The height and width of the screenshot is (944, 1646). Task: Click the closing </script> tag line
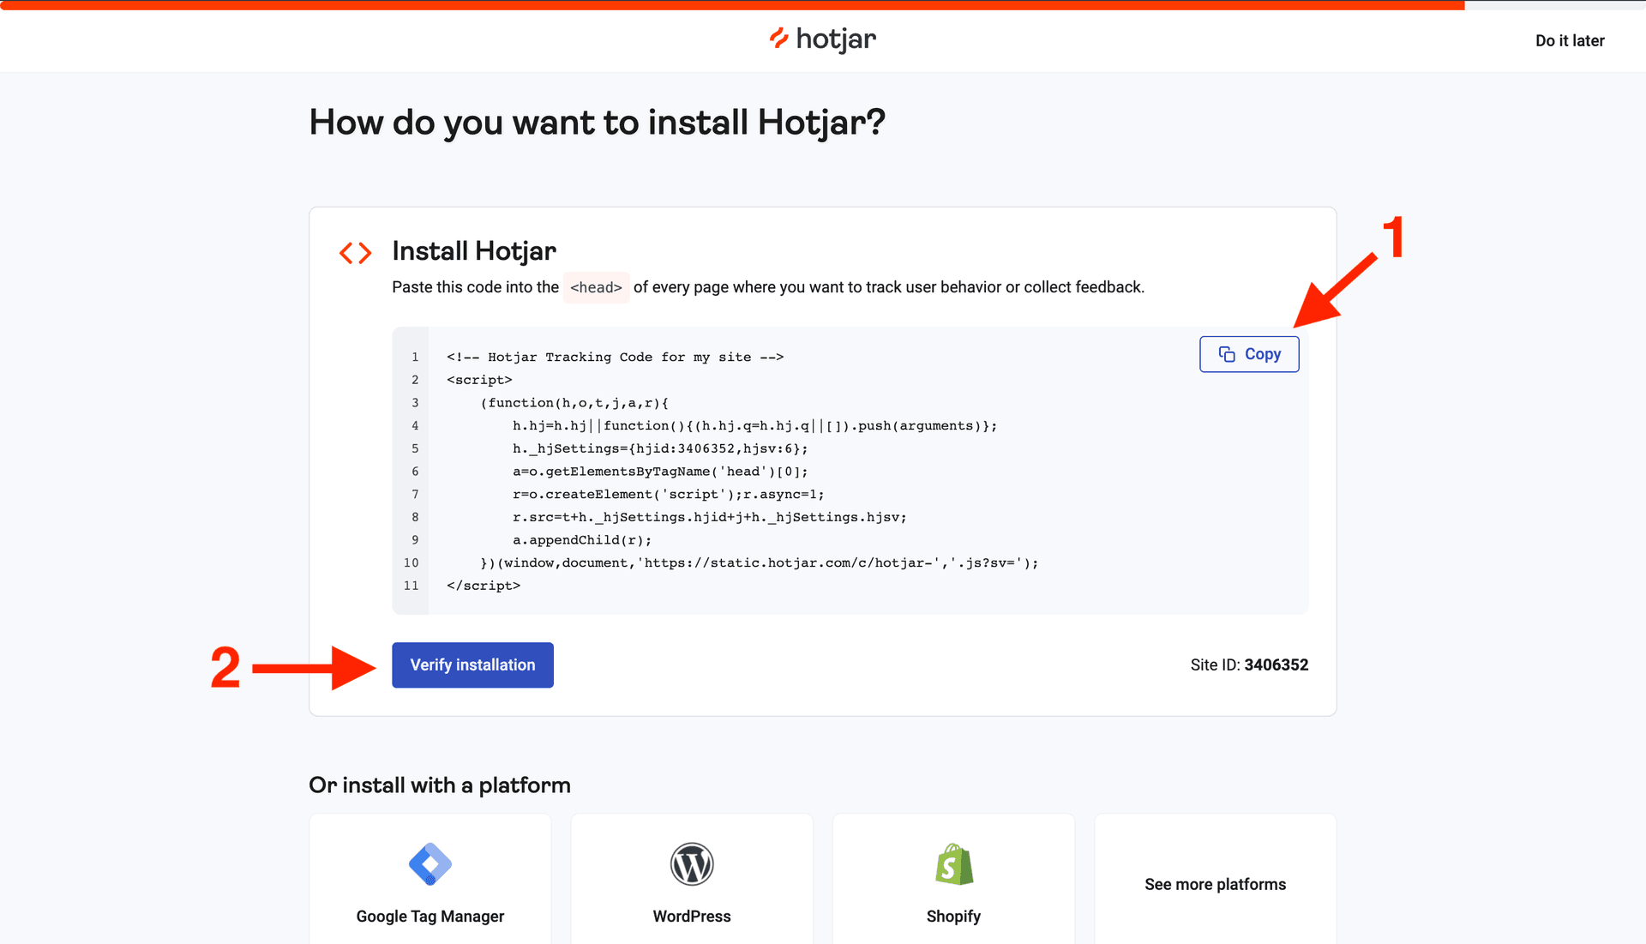pyautogui.click(x=484, y=586)
